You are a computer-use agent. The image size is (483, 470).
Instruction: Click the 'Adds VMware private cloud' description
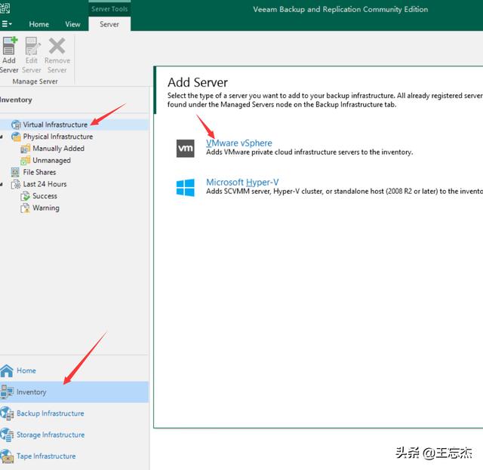[309, 152]
